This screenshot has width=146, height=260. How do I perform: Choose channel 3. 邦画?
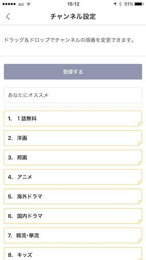[x=73, y=158]
